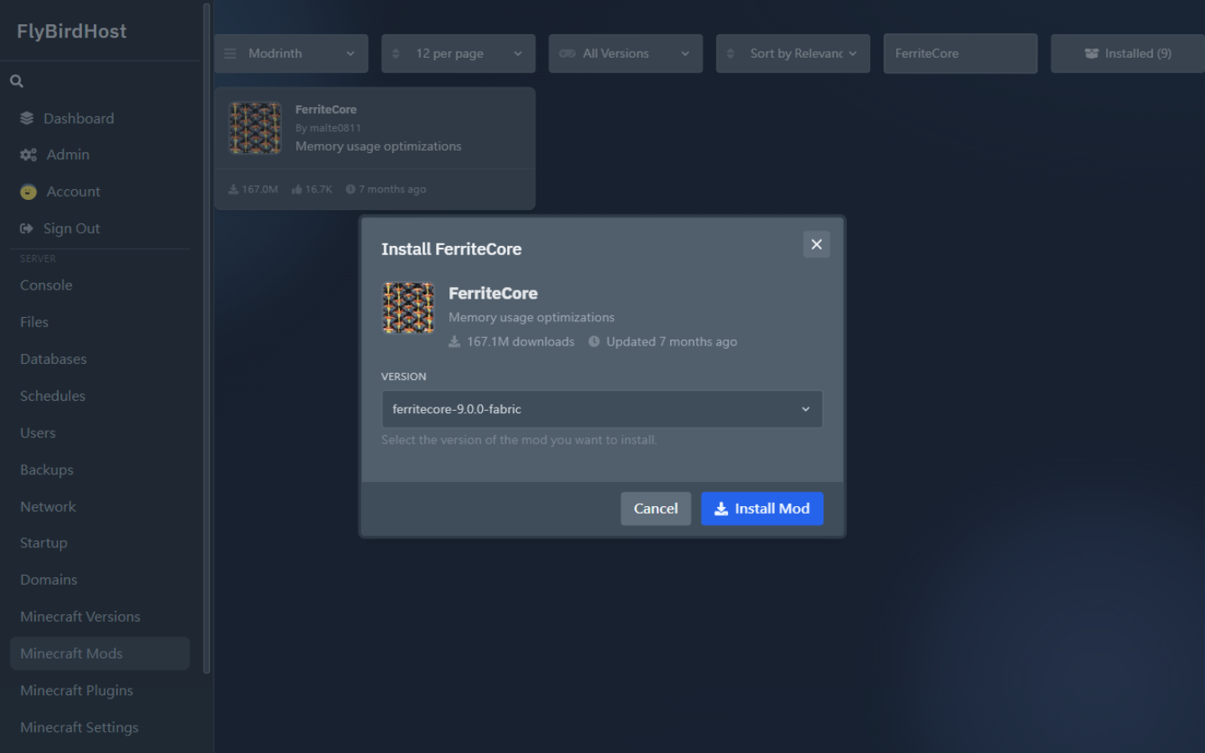1205x753 pixels.
Task: Open the All Versions filter dropdown
Action: [x=626, y=54]
